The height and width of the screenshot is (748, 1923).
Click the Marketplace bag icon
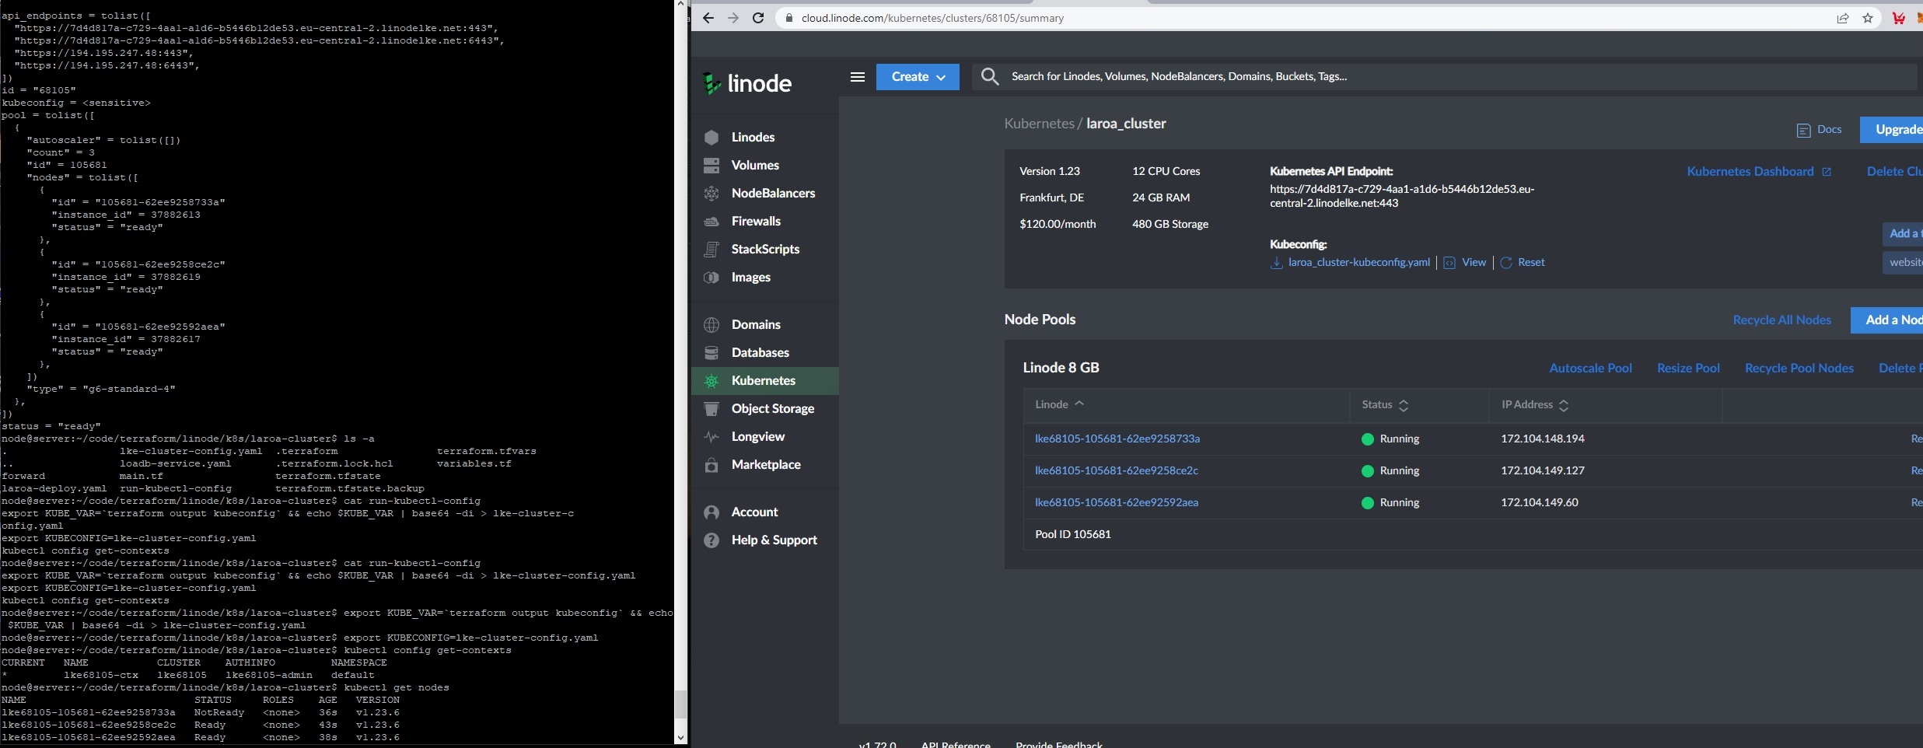pos(712,465)
